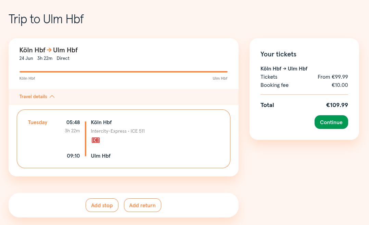Screen dimensions: 369x225
Task: Click the Booking fee €10.00 amount
Action: tap(340, 85)
